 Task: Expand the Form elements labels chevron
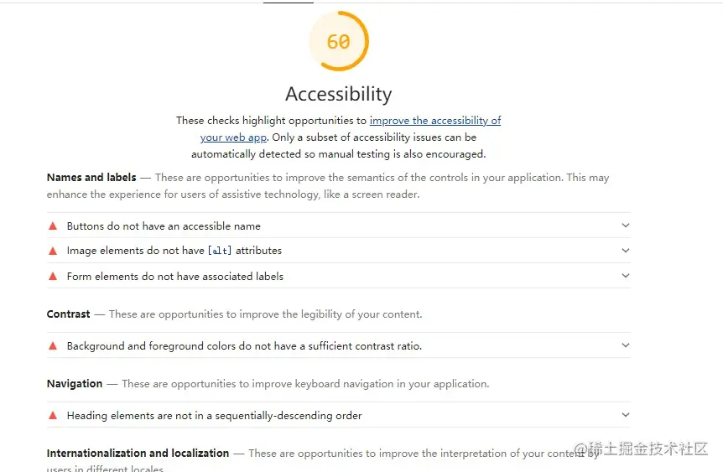pyautogui.click(x=625, y=275)
